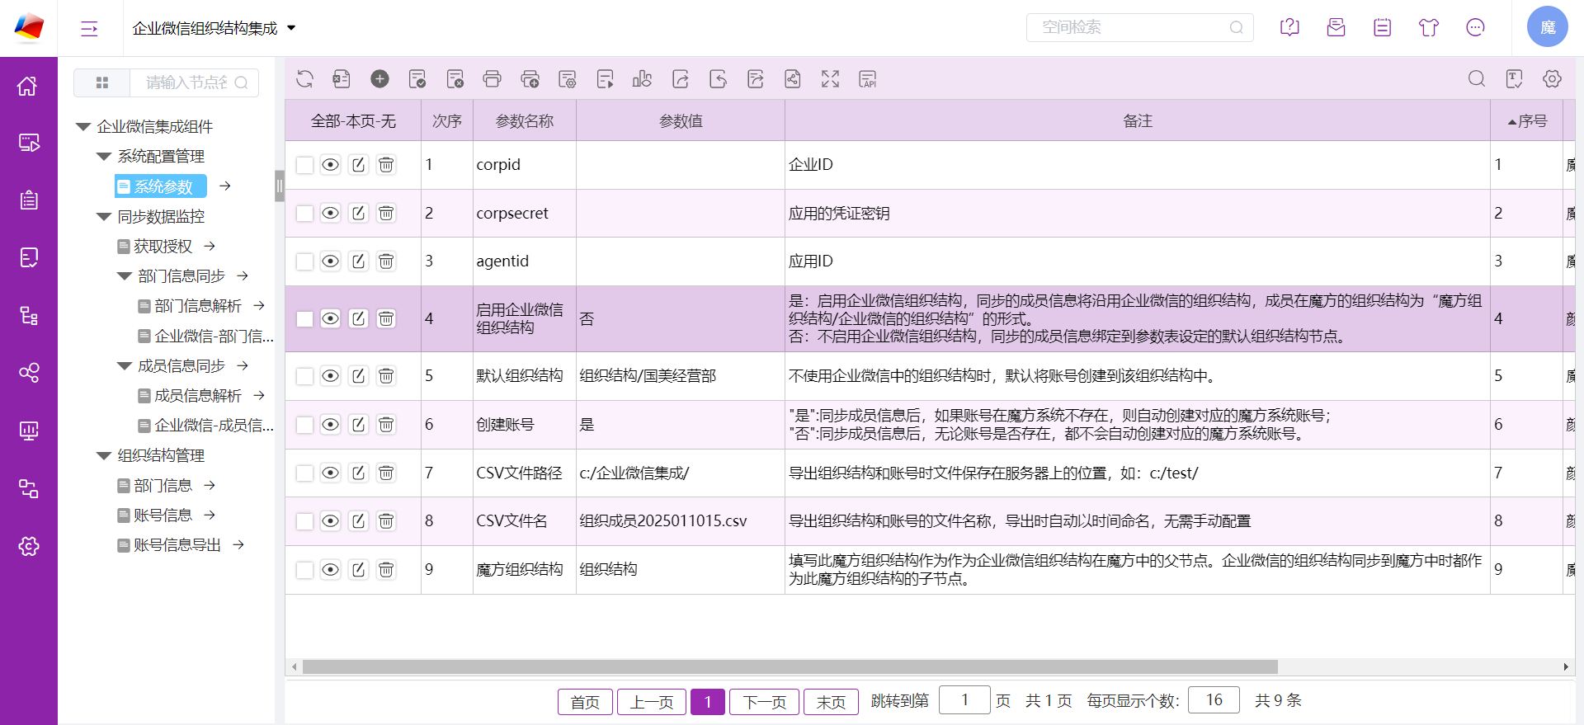Screen dimensions: 1584x725
Task: Click the bookmark document icon beside the gear
Action: click(1514, 79)
